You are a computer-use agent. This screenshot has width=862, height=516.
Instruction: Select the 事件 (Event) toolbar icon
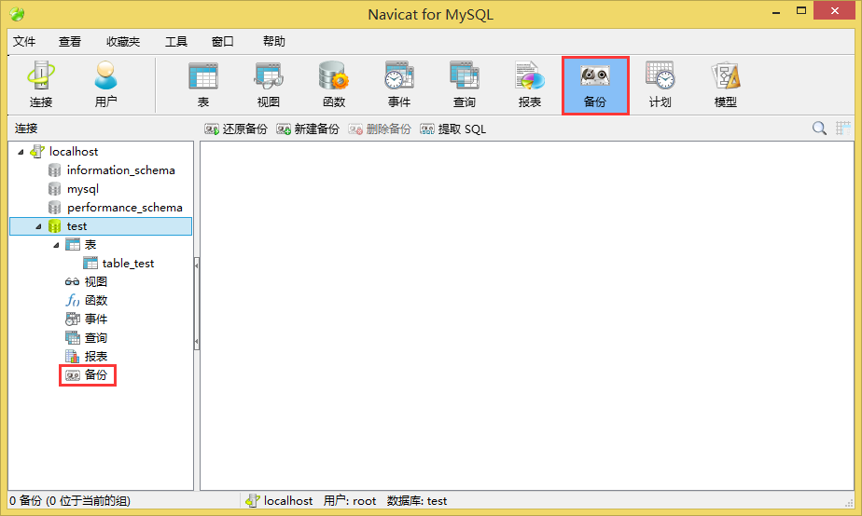point(399,85)
